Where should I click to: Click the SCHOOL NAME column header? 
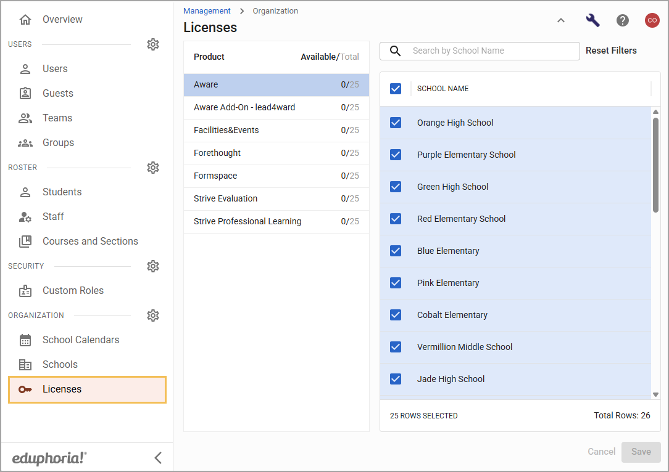coord(443,89)
